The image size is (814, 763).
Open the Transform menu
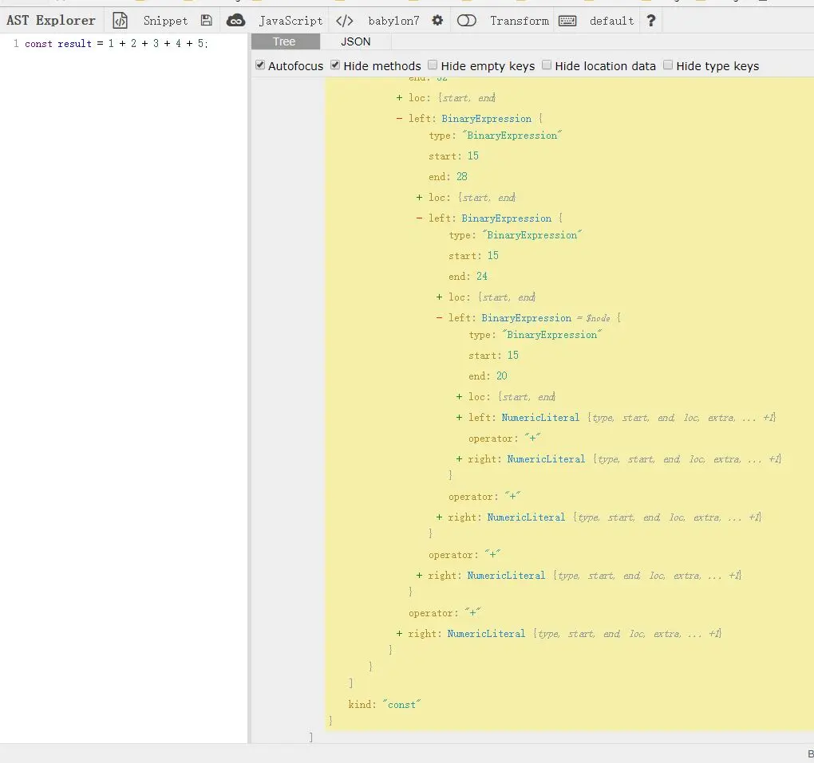520,21
